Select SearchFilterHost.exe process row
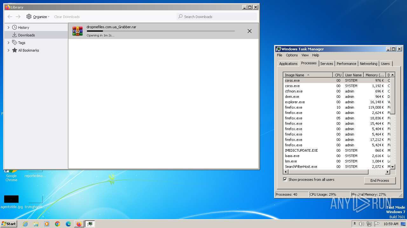The image size is (407, 228). (337, 167)
